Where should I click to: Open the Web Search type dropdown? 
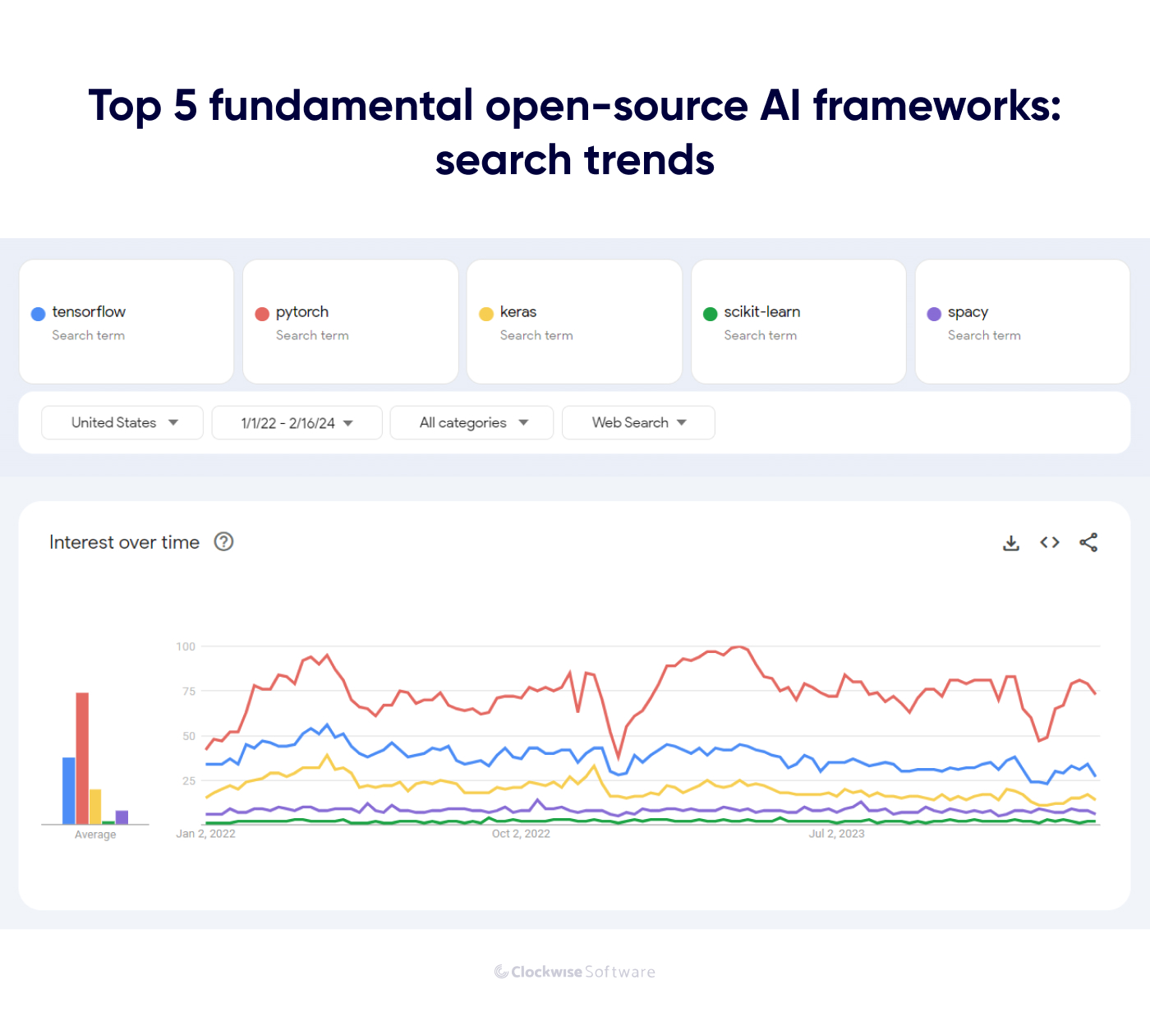coord(638,422)
